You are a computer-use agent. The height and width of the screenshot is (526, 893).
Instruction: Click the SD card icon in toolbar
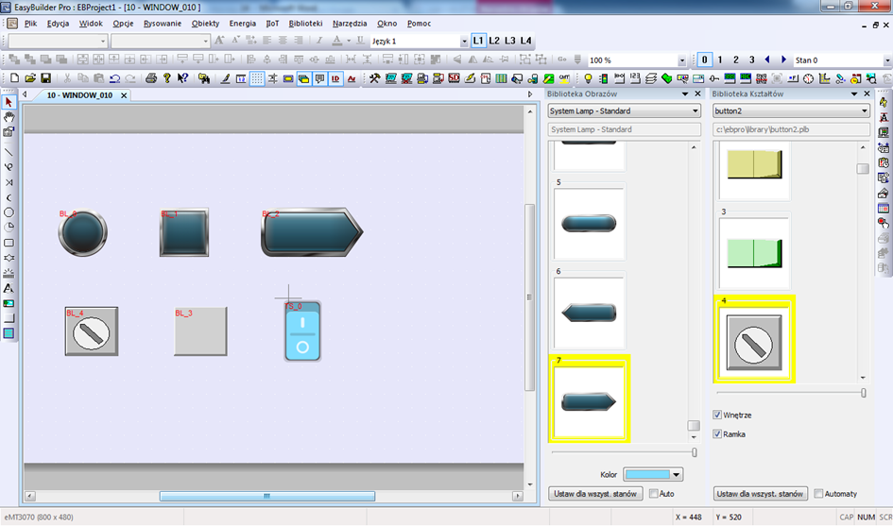click(454, 78)
